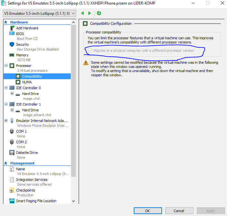227x216 pixels.
Task: Click the 'Key Storage Drive disabled' text
Action: pyautogui.click(x=38, y=49)
